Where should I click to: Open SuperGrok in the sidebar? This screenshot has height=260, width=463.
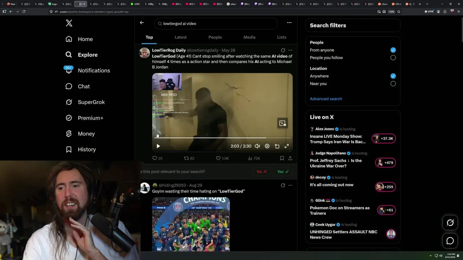click(85, 102)
